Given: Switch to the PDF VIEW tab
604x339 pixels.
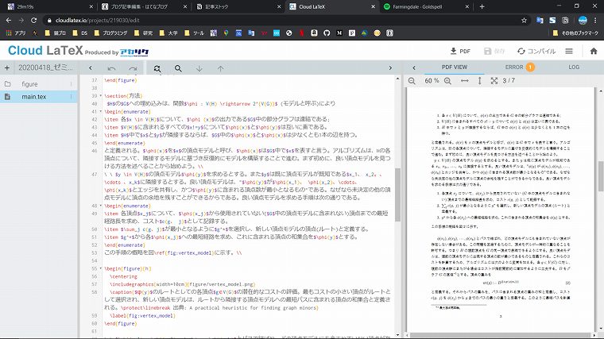Looking at the screenshot, I should (x=454, y=67).
